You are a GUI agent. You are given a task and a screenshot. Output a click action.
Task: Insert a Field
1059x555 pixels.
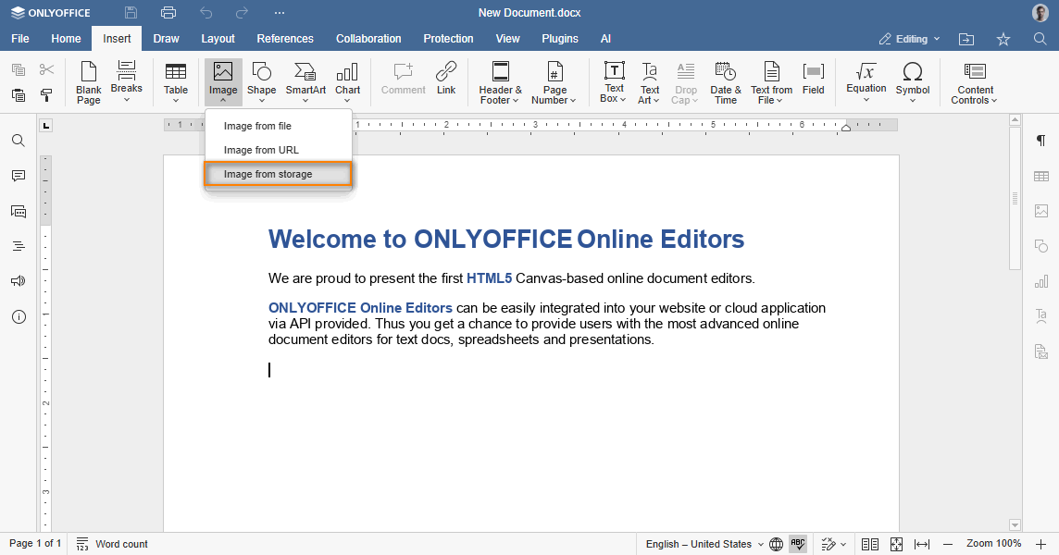click(x=813, y=78)
